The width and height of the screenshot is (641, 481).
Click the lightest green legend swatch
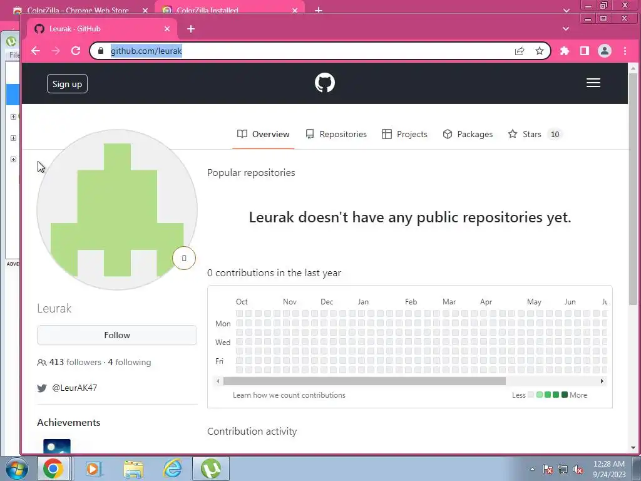point(539,395)
